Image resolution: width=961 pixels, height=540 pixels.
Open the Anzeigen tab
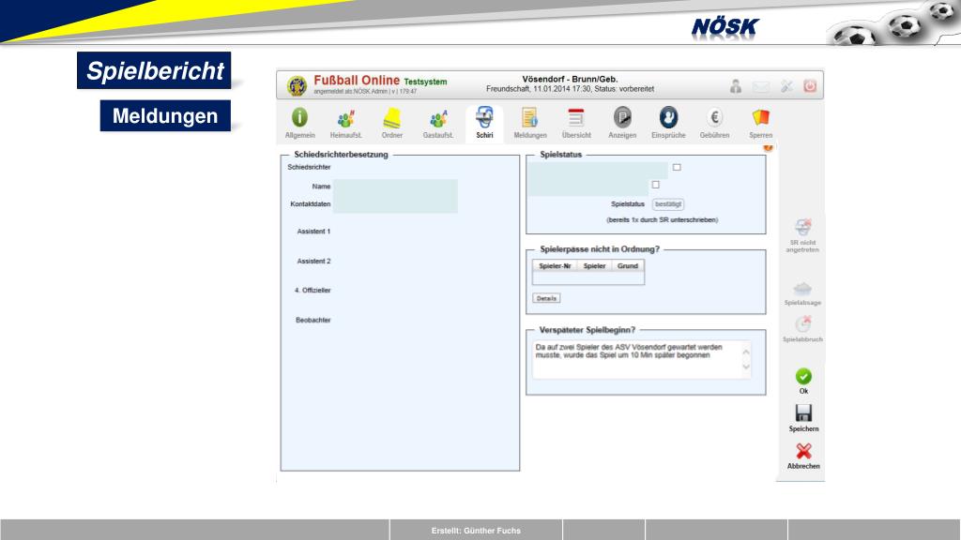(x=622, y=123)
